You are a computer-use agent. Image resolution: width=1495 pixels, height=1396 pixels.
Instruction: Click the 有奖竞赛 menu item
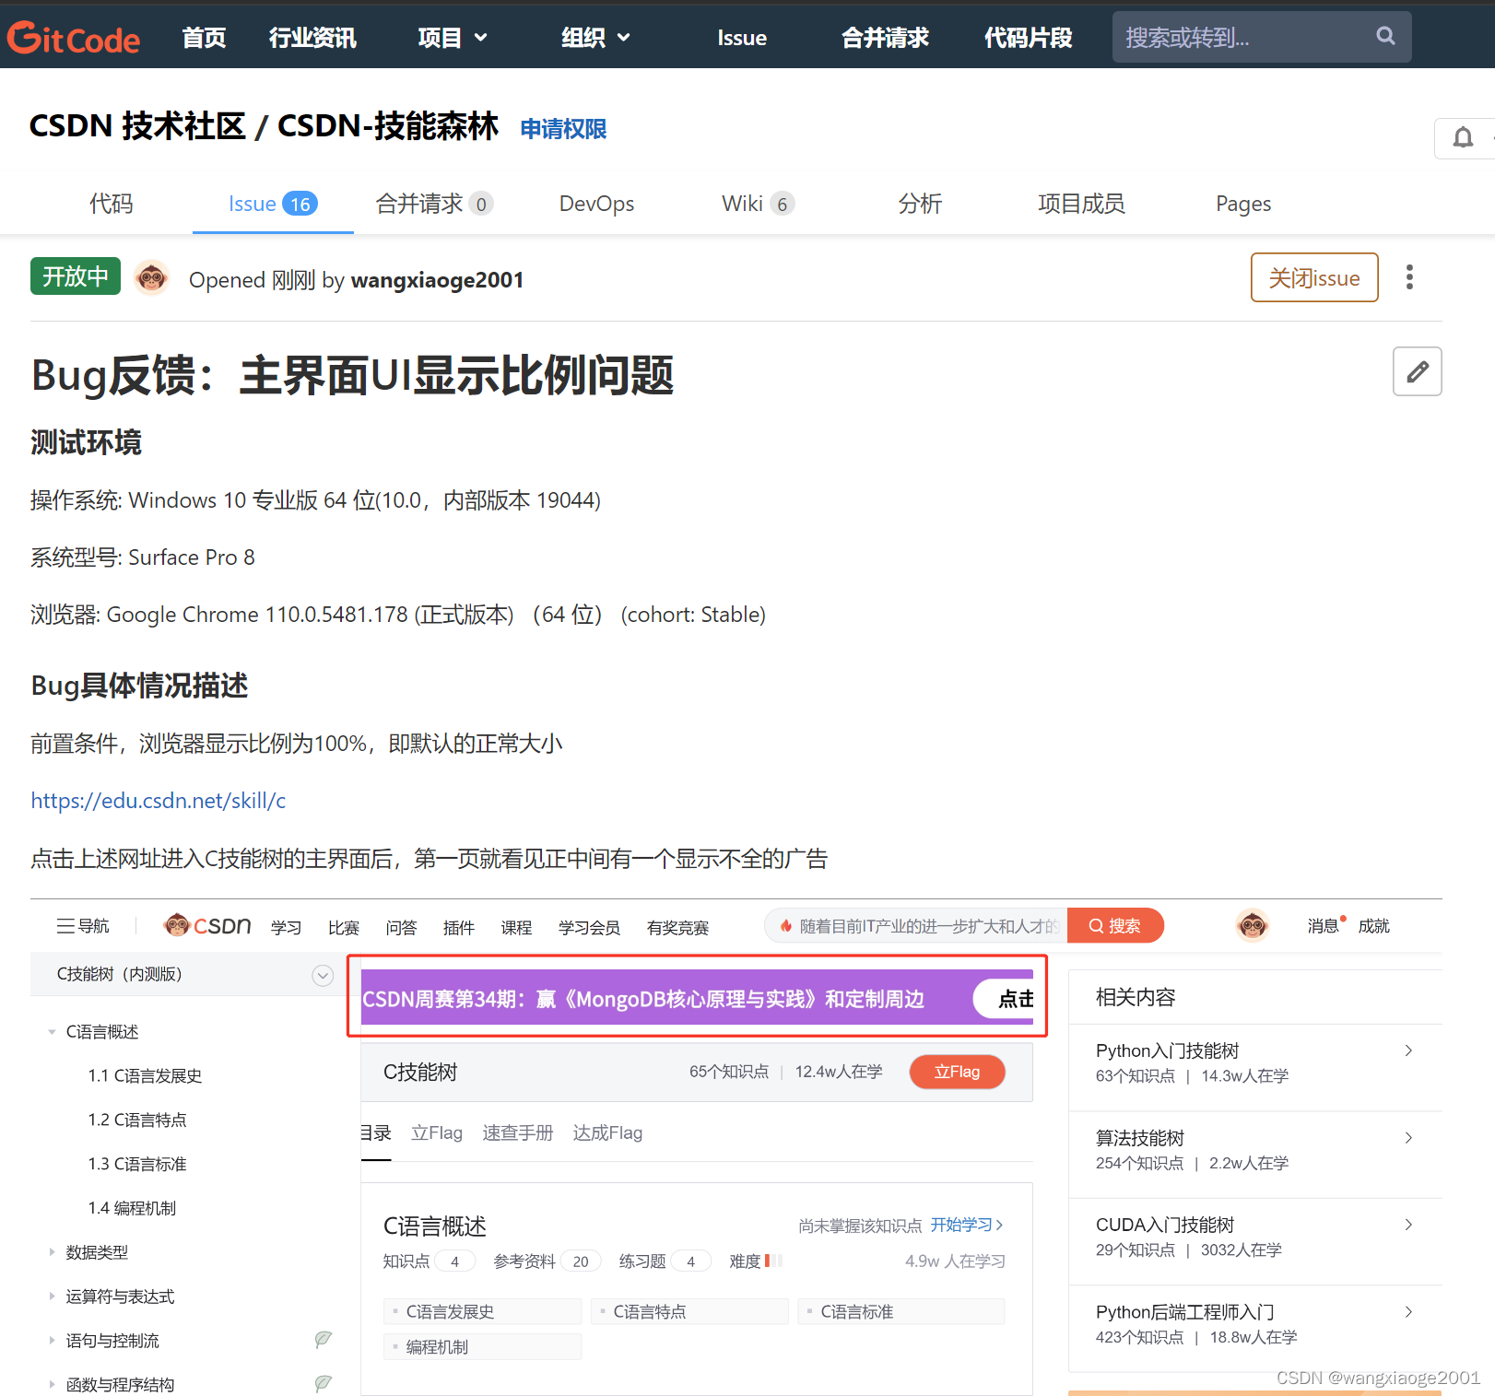(677, 927)
